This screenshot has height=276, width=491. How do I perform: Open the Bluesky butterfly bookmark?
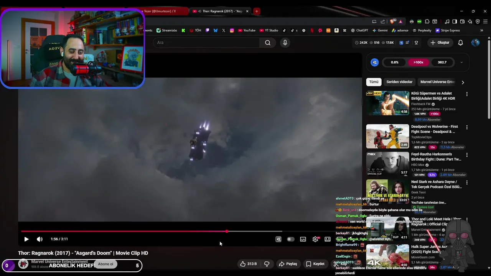click(x=216, y=30)
